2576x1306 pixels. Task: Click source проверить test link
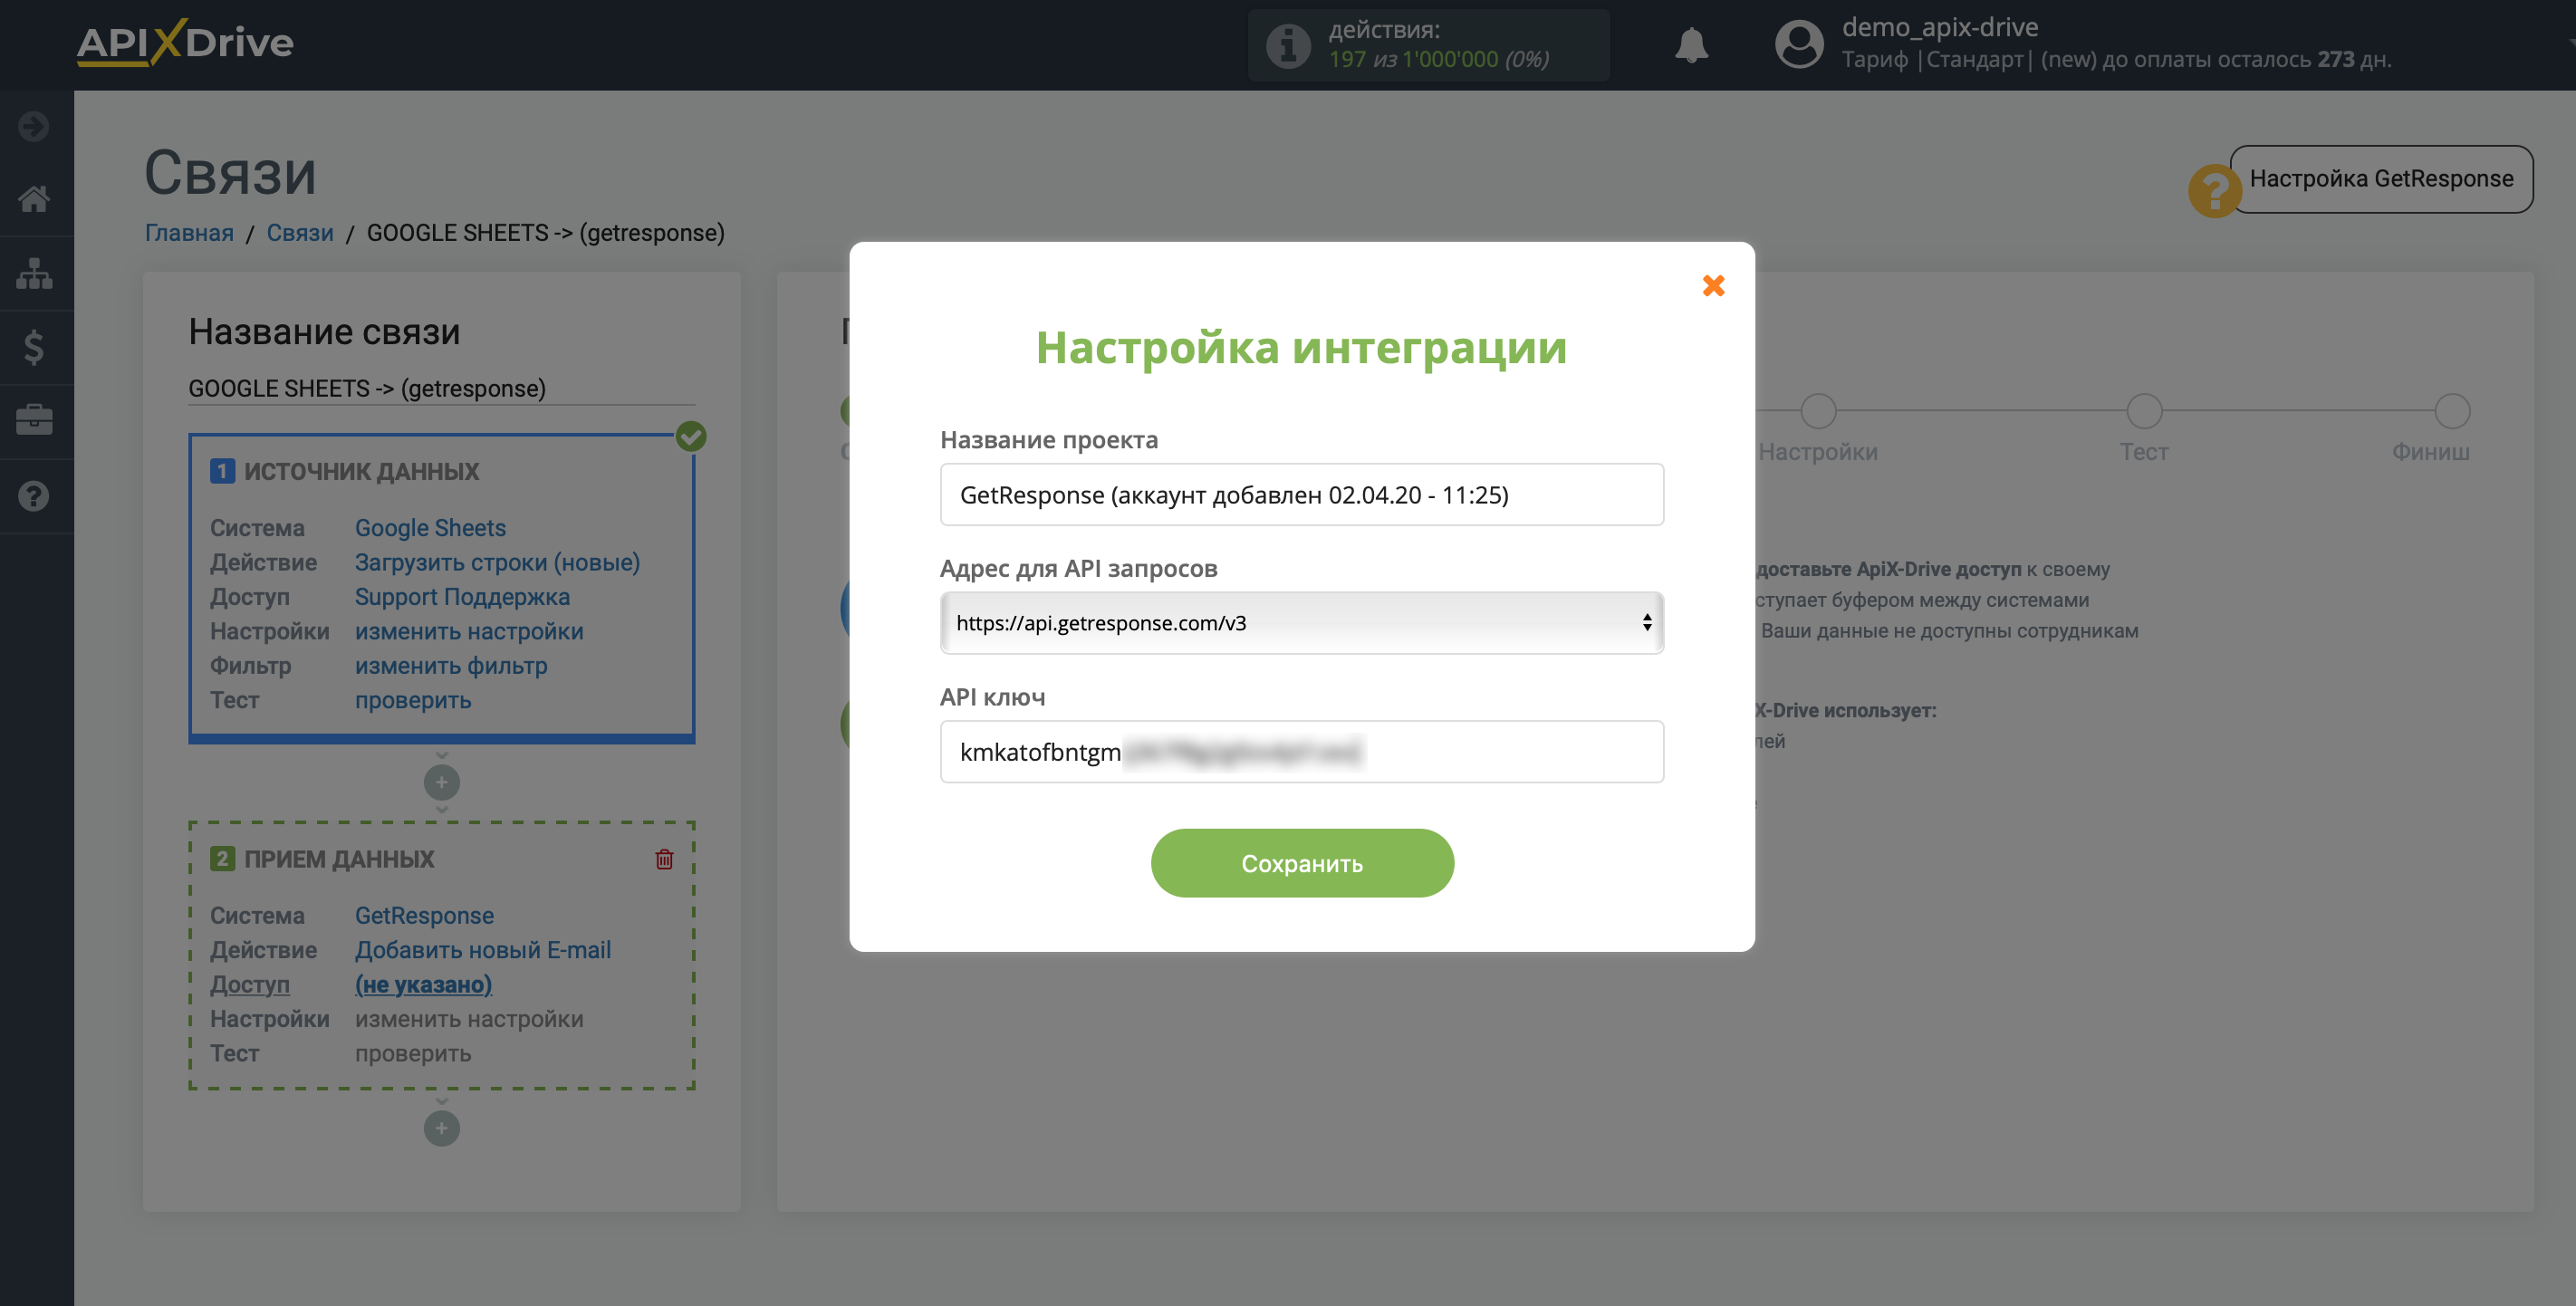[413, 700]
